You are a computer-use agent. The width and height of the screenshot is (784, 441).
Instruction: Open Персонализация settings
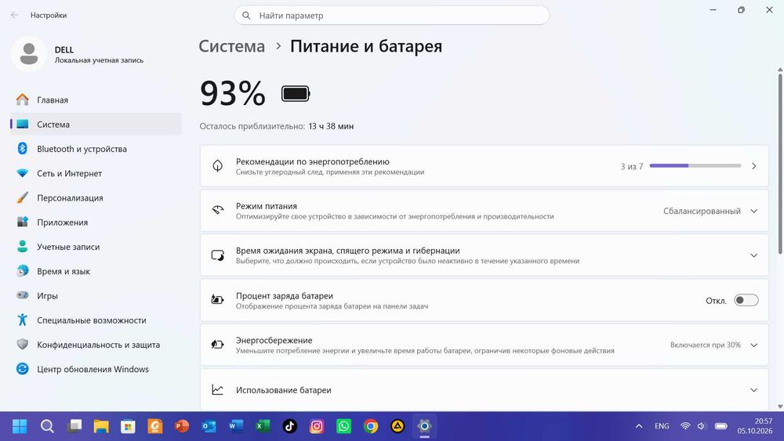tap(96, 197)
